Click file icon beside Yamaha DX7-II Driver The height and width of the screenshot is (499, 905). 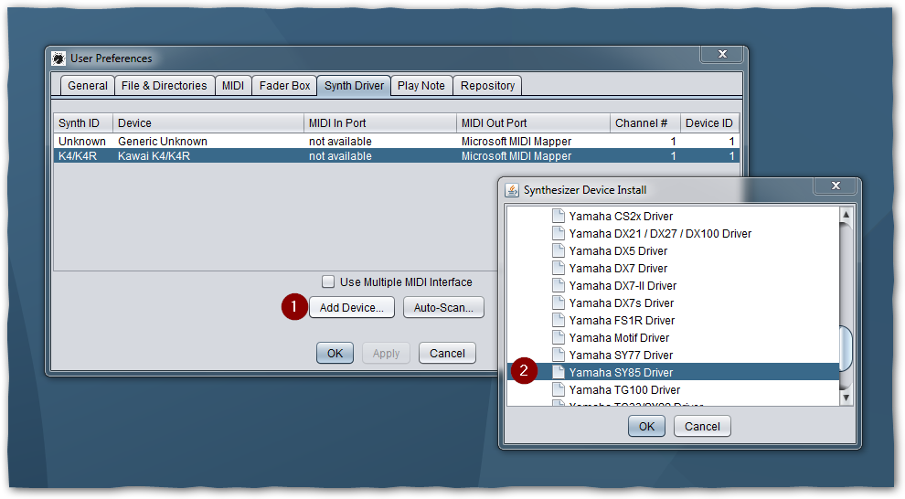pos(559,285)
